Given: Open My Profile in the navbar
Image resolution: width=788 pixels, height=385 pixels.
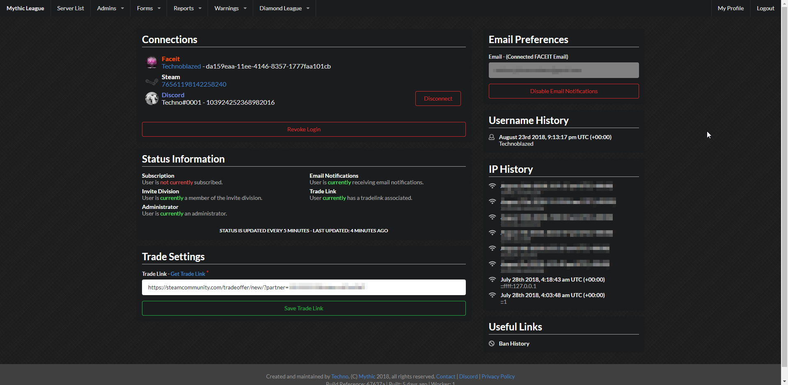Looking at the screenshot, I should tap(731, 8).
